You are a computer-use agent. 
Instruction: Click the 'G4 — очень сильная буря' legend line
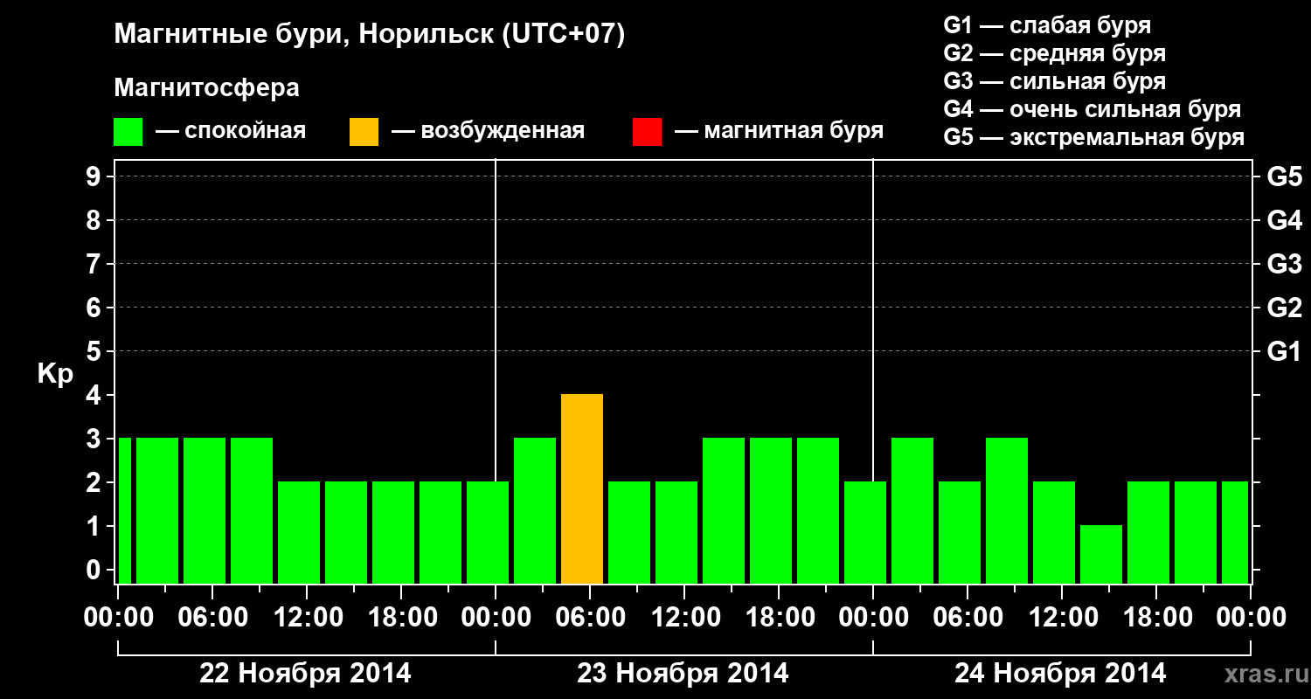point(1092,109)
